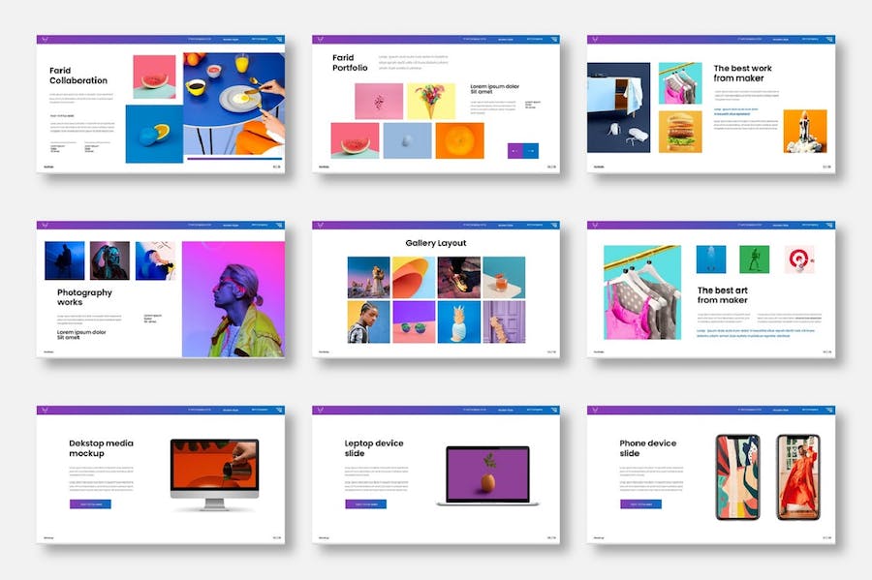Click target icon on best art slide

pos(799,259)
